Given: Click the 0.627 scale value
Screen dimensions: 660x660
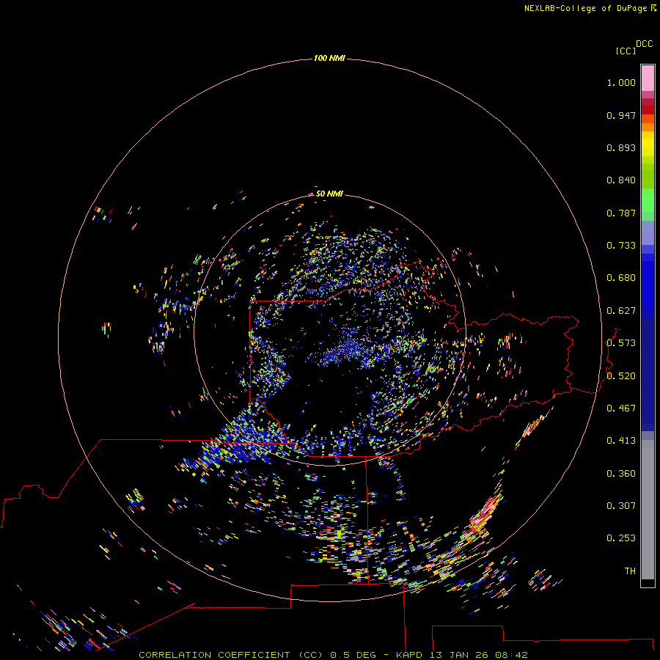Looking at the screenshot, I should pyautogui.click(x=621, y=311).
